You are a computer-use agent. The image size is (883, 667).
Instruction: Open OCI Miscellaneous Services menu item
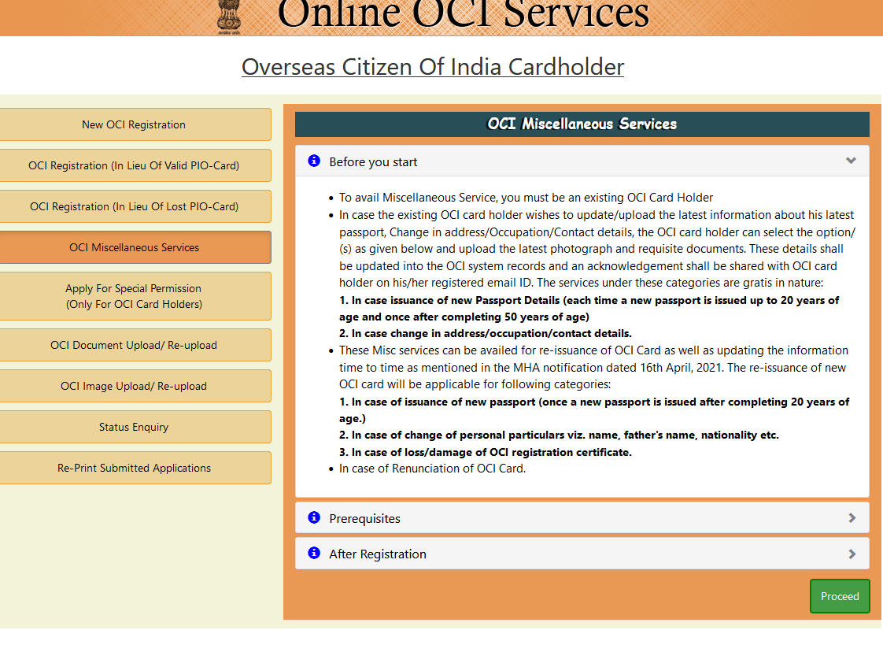coord(134,247)
